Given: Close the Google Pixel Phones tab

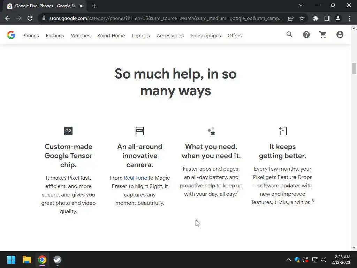Looking at the screenshot, I should click(x=81, y=6).
